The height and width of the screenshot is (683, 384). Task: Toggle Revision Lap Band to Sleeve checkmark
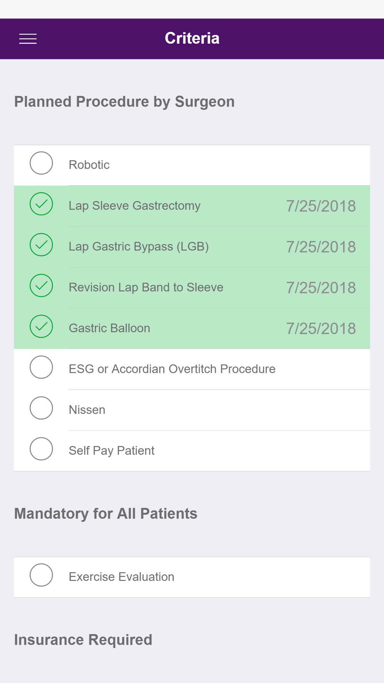point(41,286)
